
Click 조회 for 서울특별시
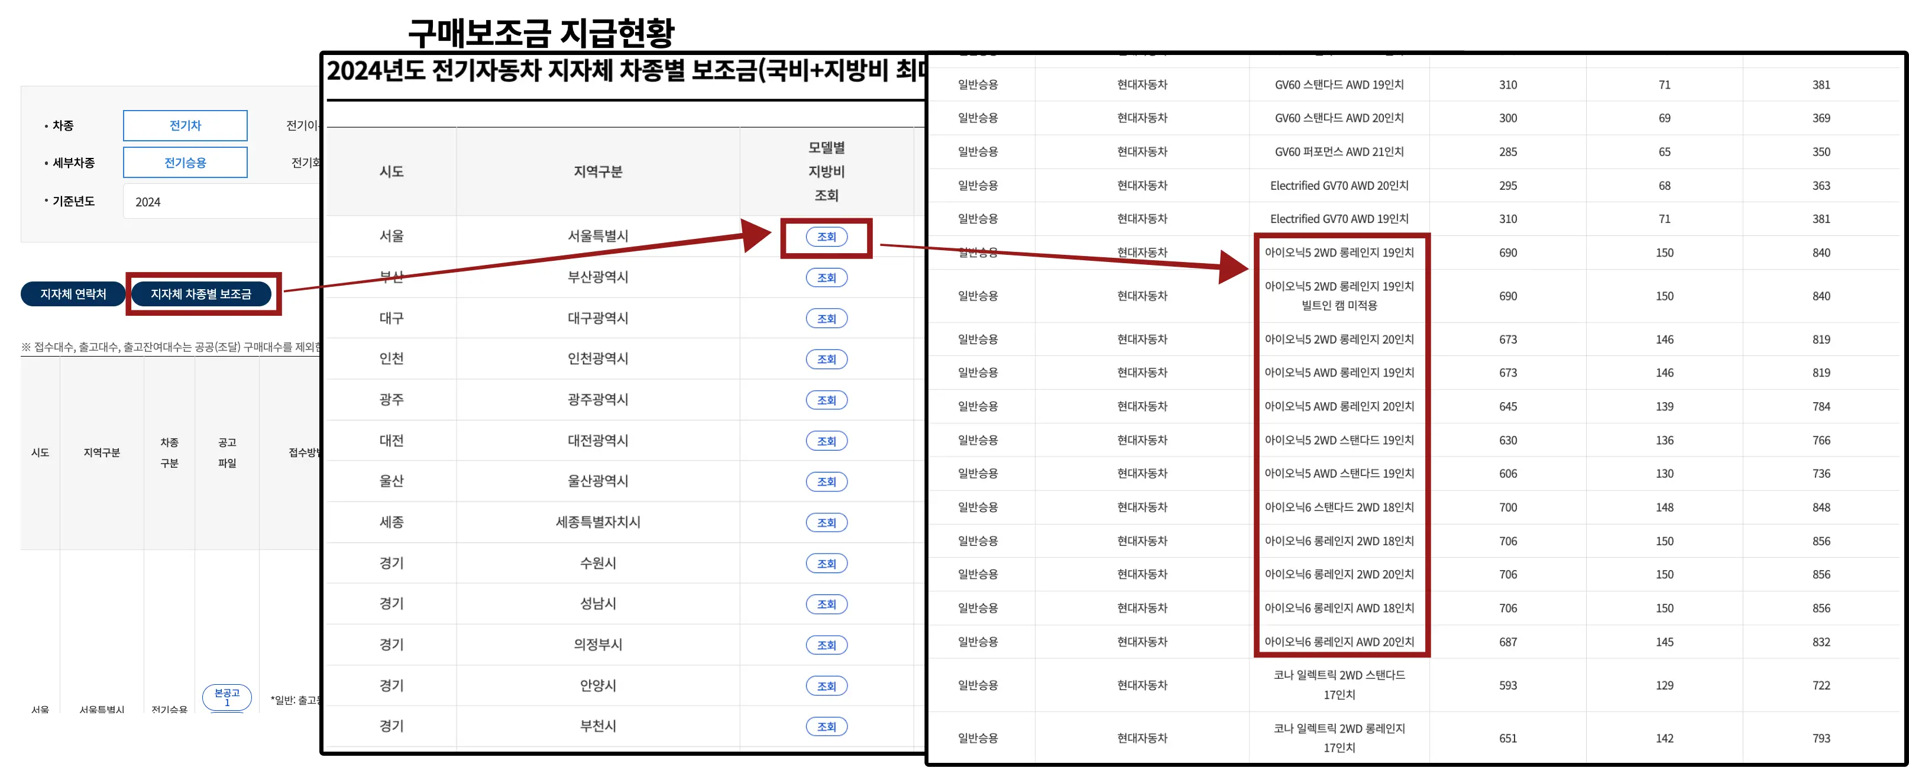pyautogui.click(x=826, y=237)
